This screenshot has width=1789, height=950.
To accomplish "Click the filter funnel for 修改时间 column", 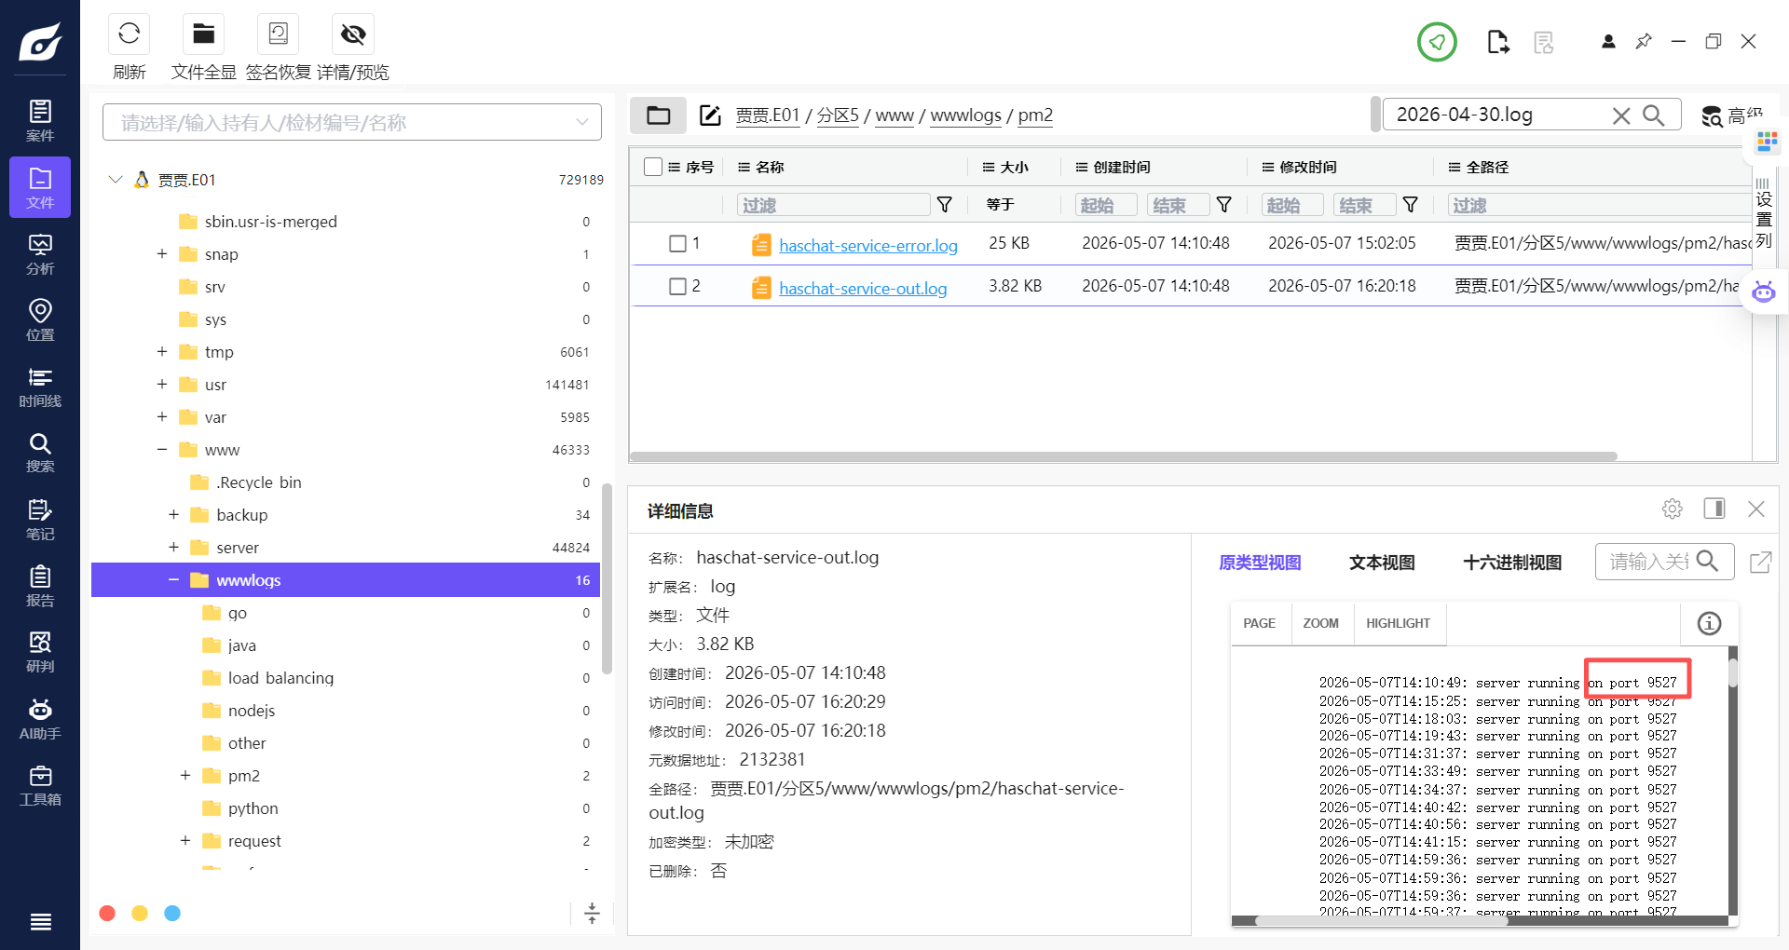I will pos(1411,205).
